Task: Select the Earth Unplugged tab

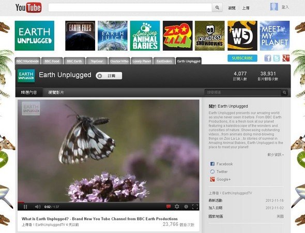Action: point(189,61)
